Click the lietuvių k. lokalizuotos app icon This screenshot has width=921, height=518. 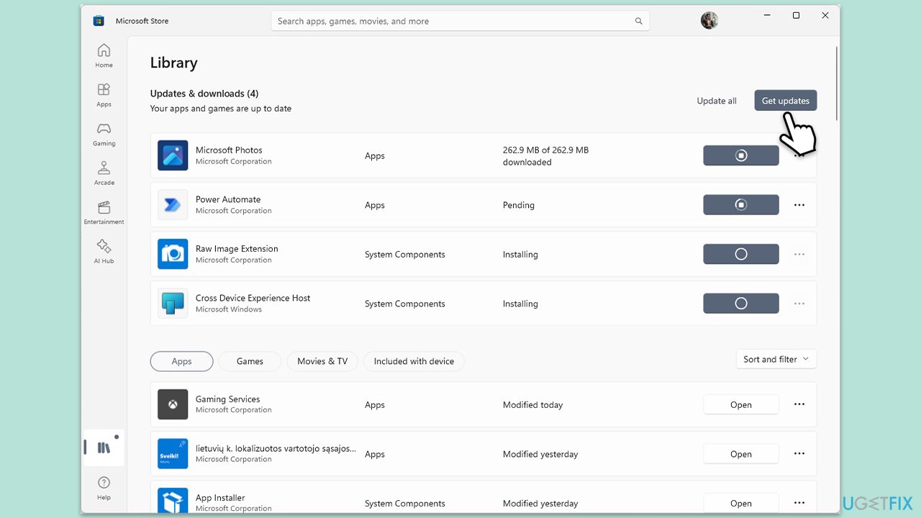[x=173, y=454]
